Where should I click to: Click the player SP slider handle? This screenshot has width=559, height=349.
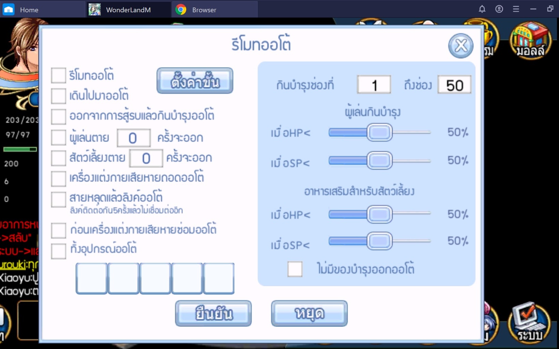point(380,160)
